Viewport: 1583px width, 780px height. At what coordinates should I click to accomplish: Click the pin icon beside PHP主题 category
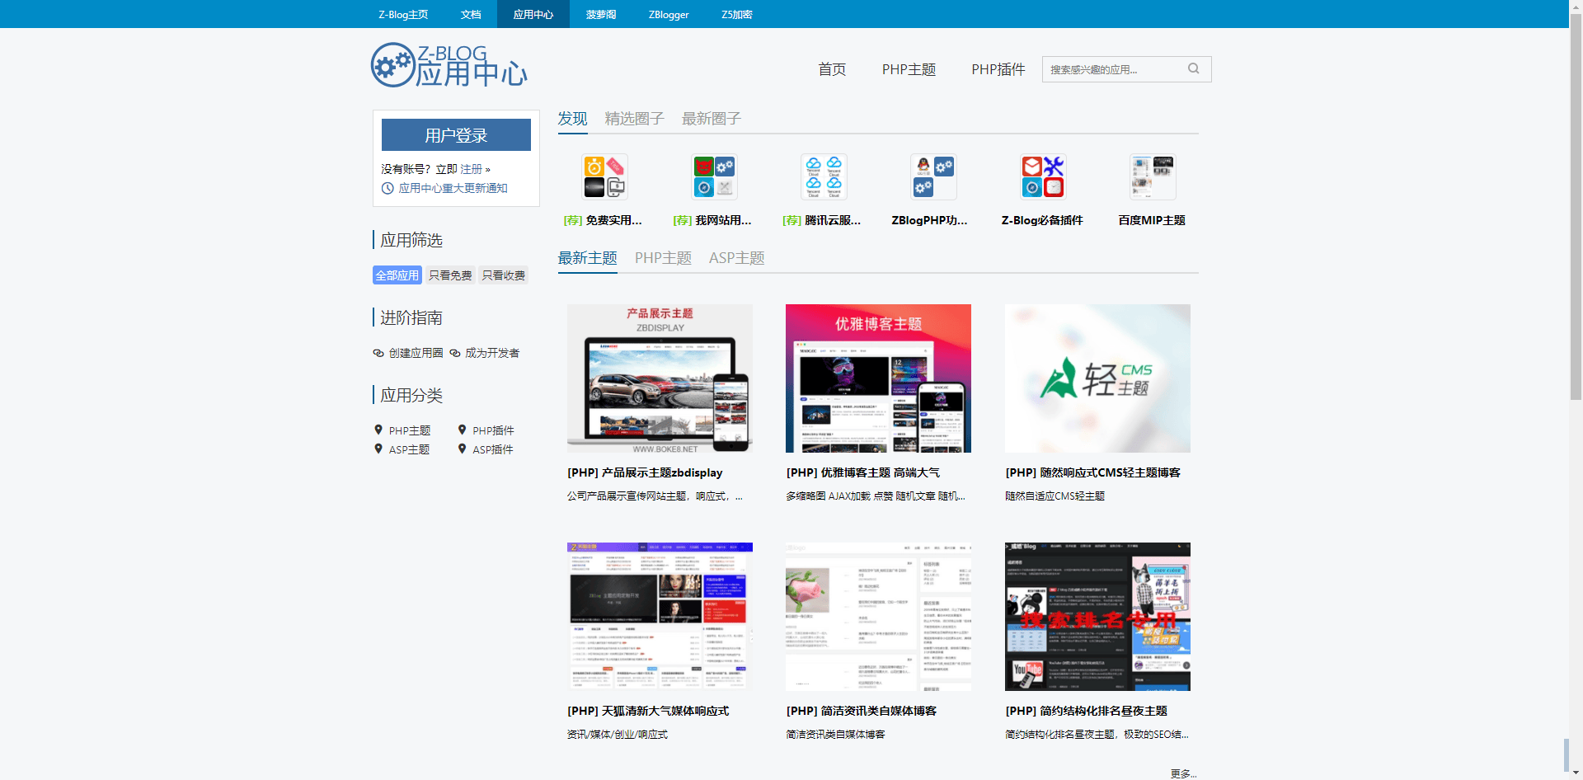[x=378, y=430]
